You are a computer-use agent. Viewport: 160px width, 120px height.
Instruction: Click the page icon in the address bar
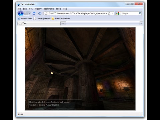pyautogui.click(x=46, y=13)
